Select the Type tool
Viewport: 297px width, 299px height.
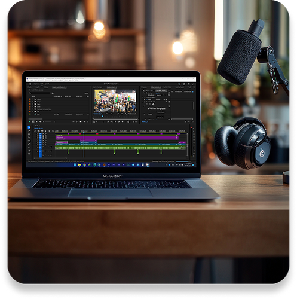(29, 154)
